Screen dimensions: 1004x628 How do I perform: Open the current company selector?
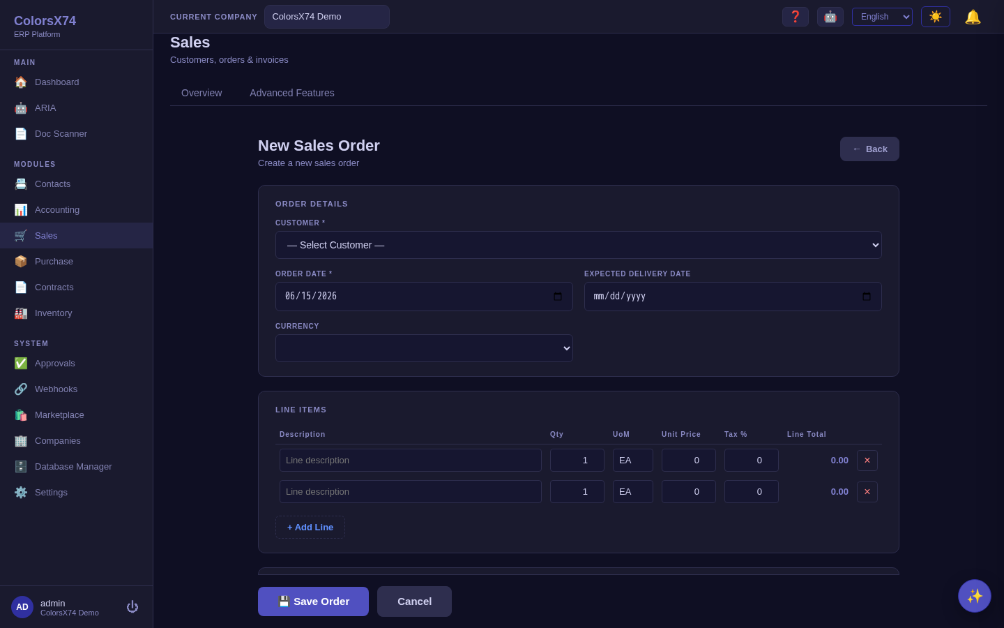tap(327, 17)
